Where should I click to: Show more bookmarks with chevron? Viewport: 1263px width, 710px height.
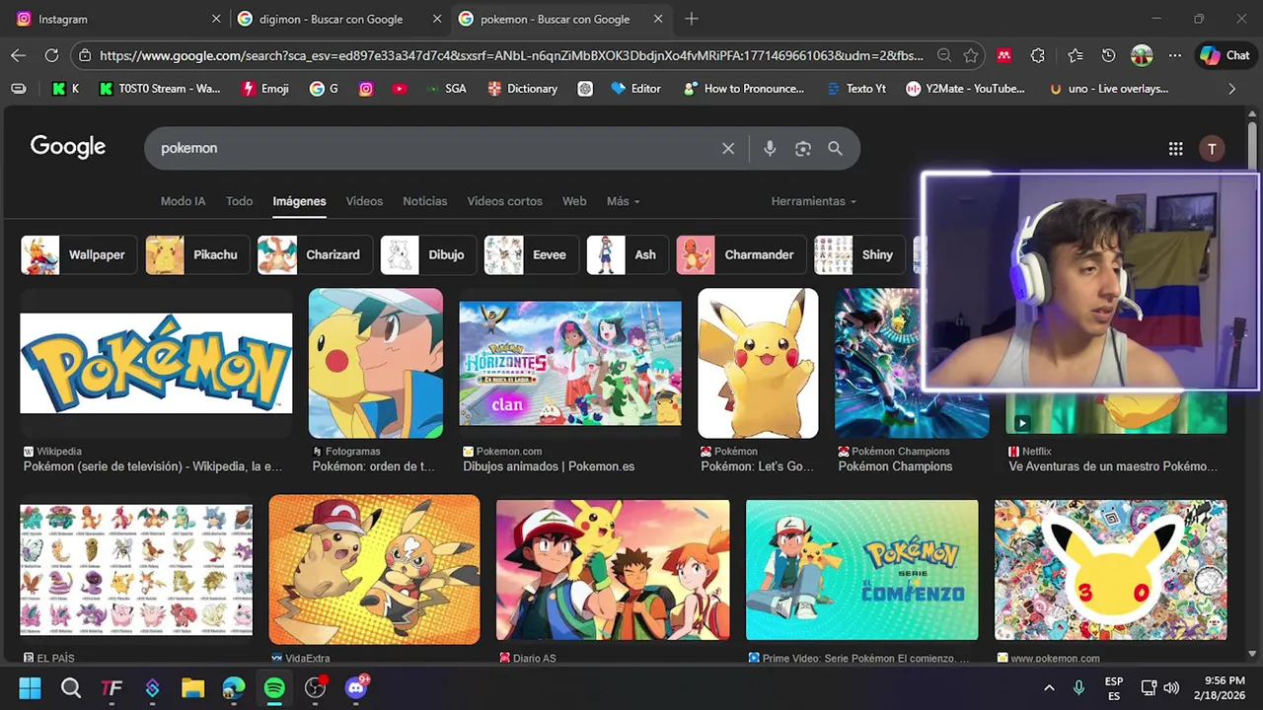coord(1231,89)
